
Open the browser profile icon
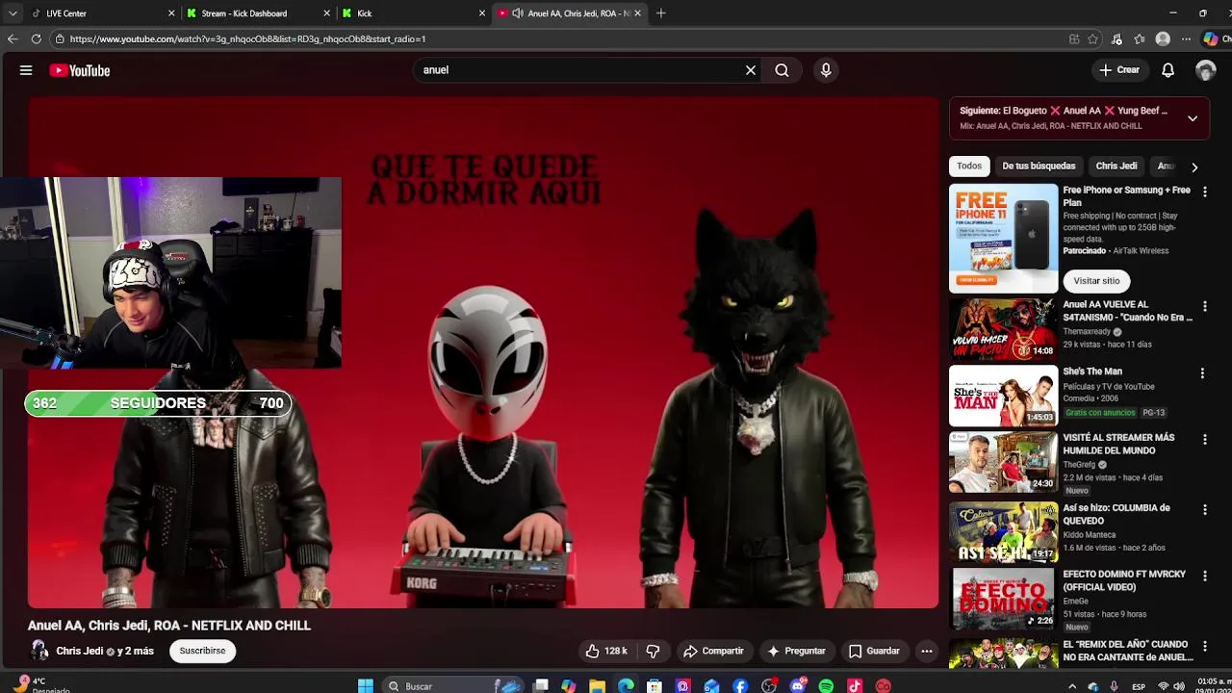[1163, 39]
